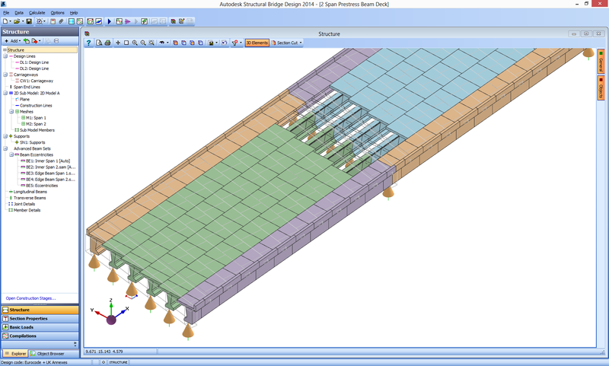The image size is (609, 366).
Task: Switch to the Object Browser tab
Action: [46, 354]
